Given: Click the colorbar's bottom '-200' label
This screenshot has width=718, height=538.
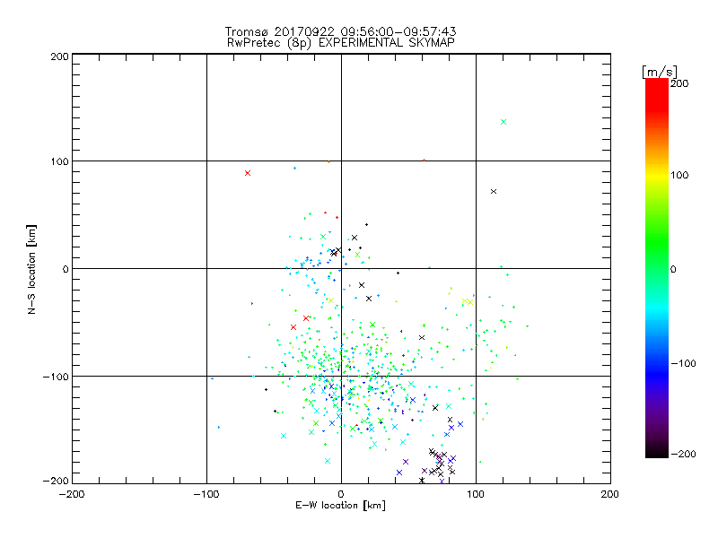Looking at the screenshot, I should coord(683,455).
